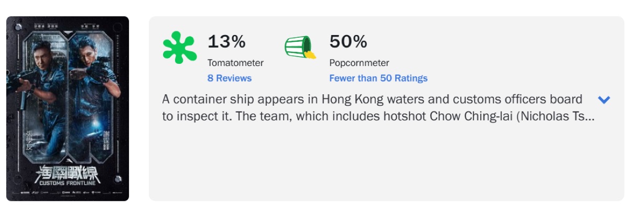
Task: Click the truncated synopsis line mentioning Chow Ching-lai
Action: coord(378,116)
